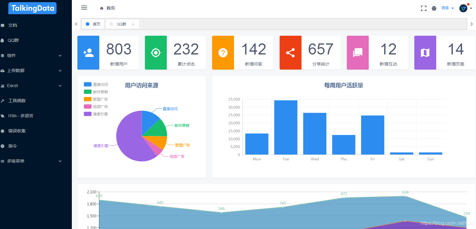
Task: Click the Tue bar in weekly chart
Action: click(286, 127)
